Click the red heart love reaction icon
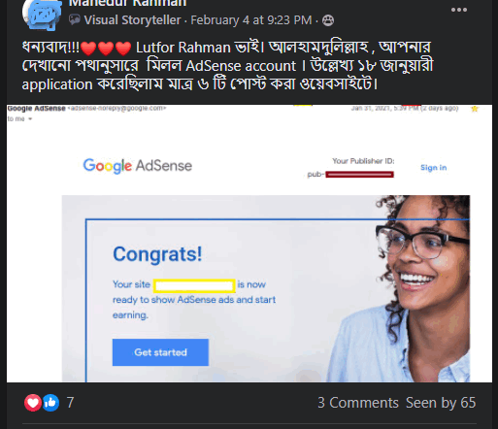Screen dimensions: 498x429 click(x=33, y=403)
